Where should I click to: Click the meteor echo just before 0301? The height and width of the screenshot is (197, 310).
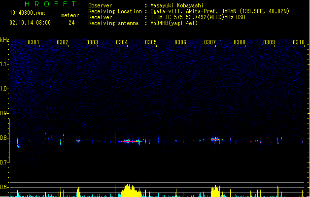point(18,143)
